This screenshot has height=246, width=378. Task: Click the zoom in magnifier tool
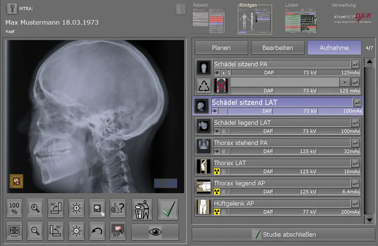click(x=35, y=209)
